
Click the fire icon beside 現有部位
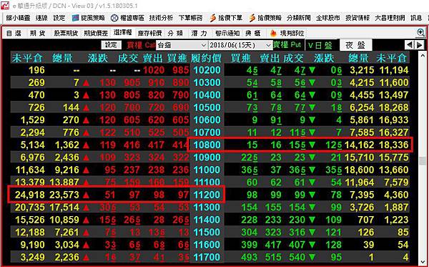(273, 33)
